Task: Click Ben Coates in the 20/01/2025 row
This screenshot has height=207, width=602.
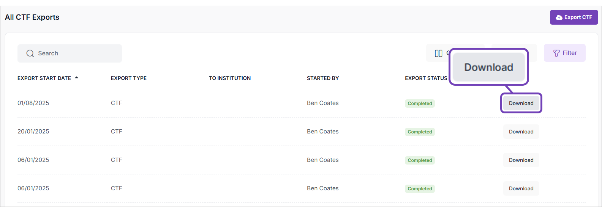Action: coord(323,132)
